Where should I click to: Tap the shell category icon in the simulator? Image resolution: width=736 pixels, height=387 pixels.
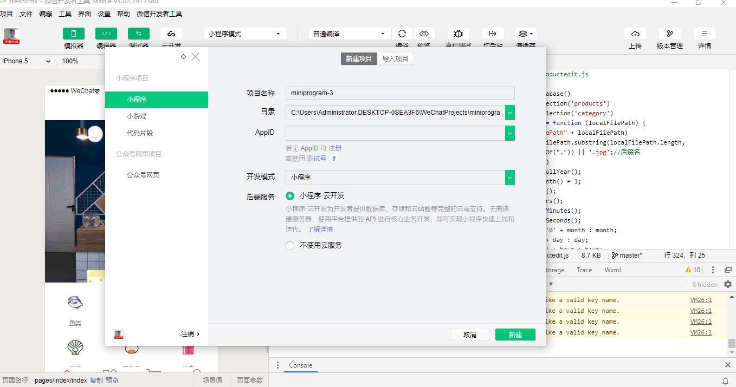pos(75,347)
